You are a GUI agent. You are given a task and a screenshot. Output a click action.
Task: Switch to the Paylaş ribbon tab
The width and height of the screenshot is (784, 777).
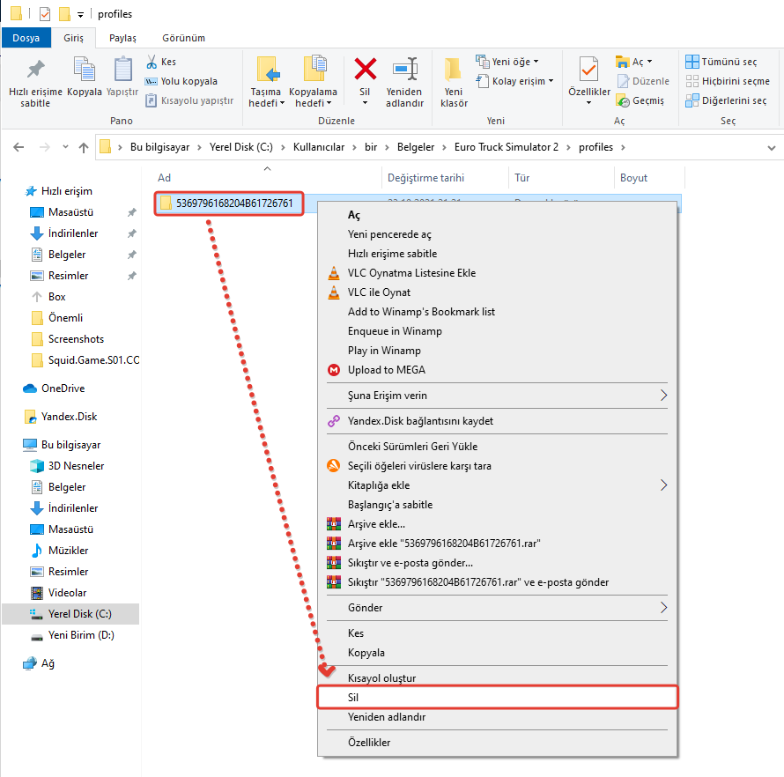coord(122,38)
